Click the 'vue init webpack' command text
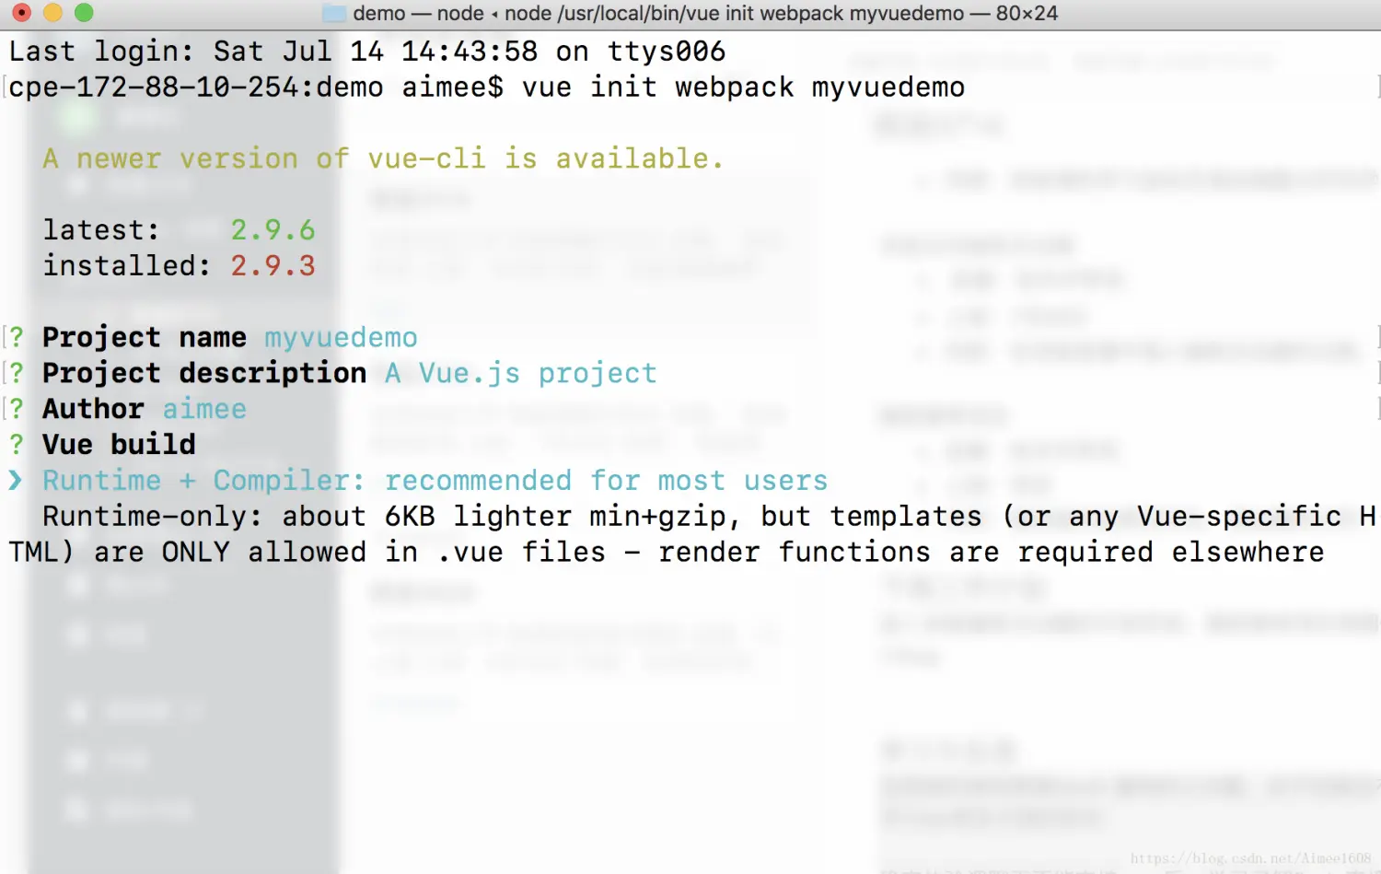 click(x=658, y=87)
